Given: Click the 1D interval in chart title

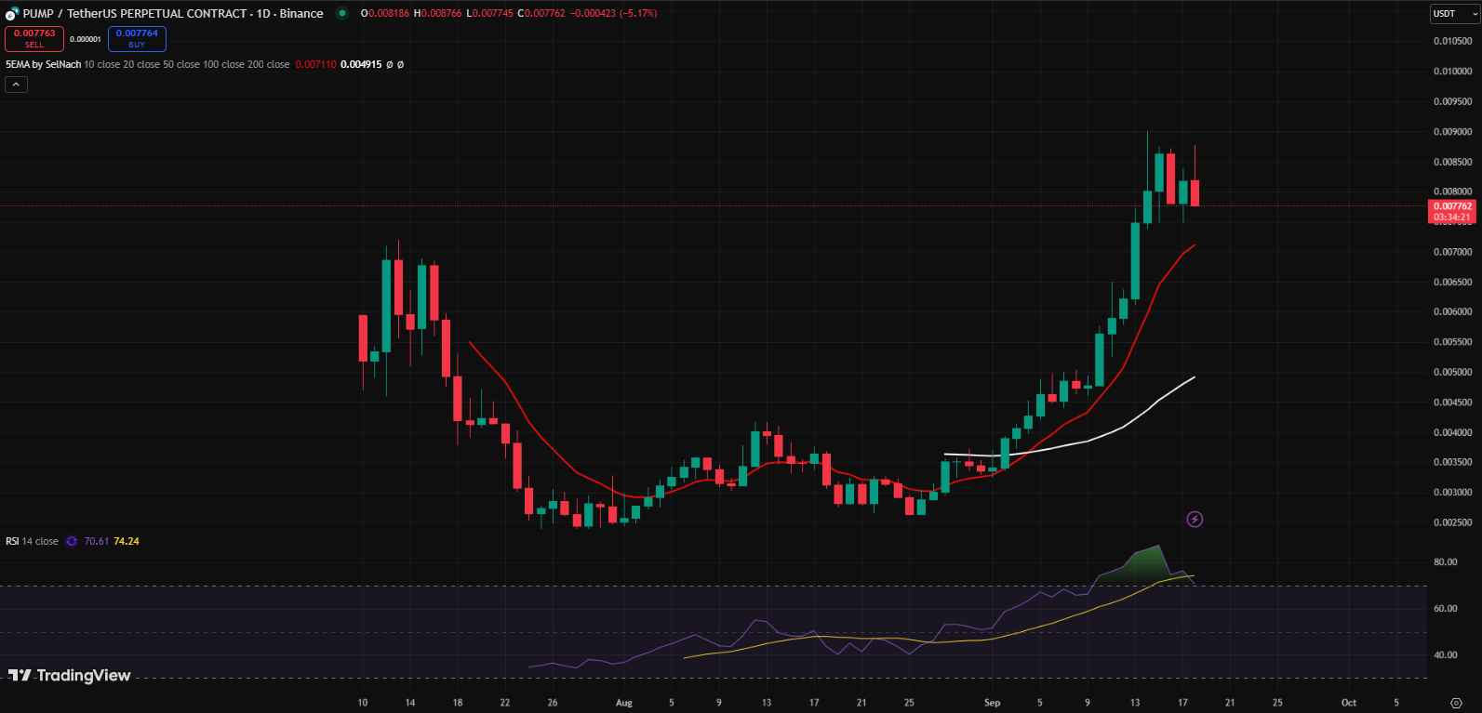Looking at the screenshot, I should point(263,14).
